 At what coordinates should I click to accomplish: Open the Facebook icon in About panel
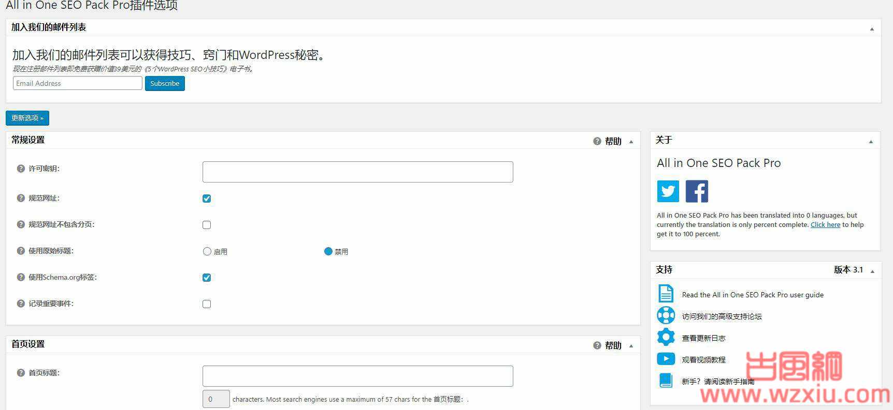[697, 191]
